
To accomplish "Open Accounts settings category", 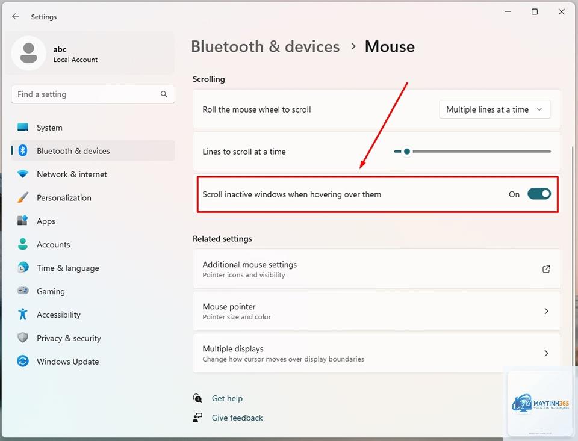I will pos(93,244).
